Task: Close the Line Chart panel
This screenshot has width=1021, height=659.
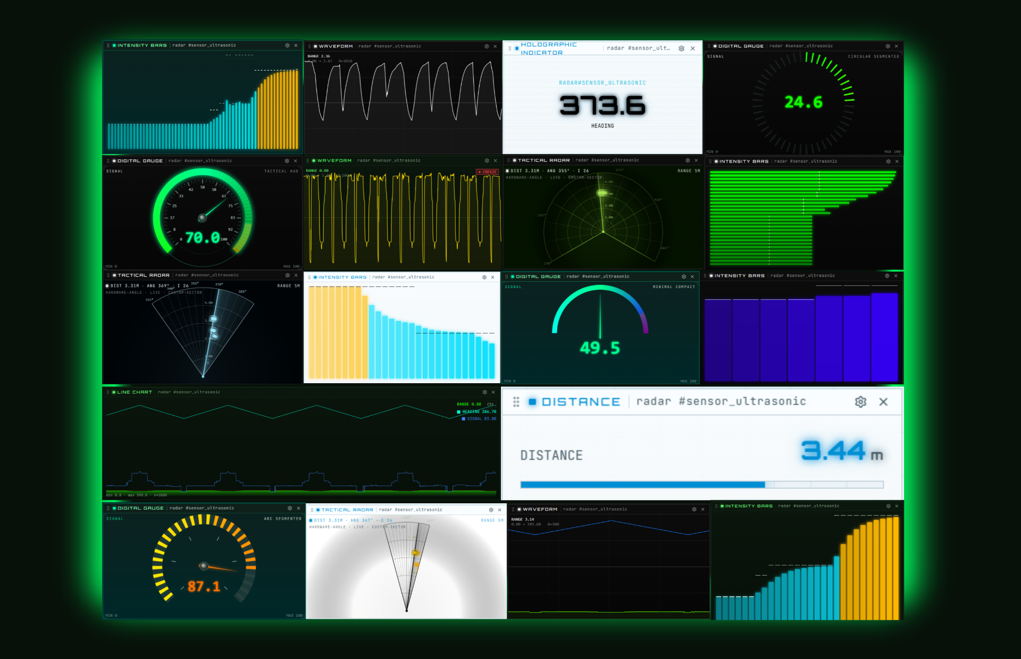Action: (493, 392)
